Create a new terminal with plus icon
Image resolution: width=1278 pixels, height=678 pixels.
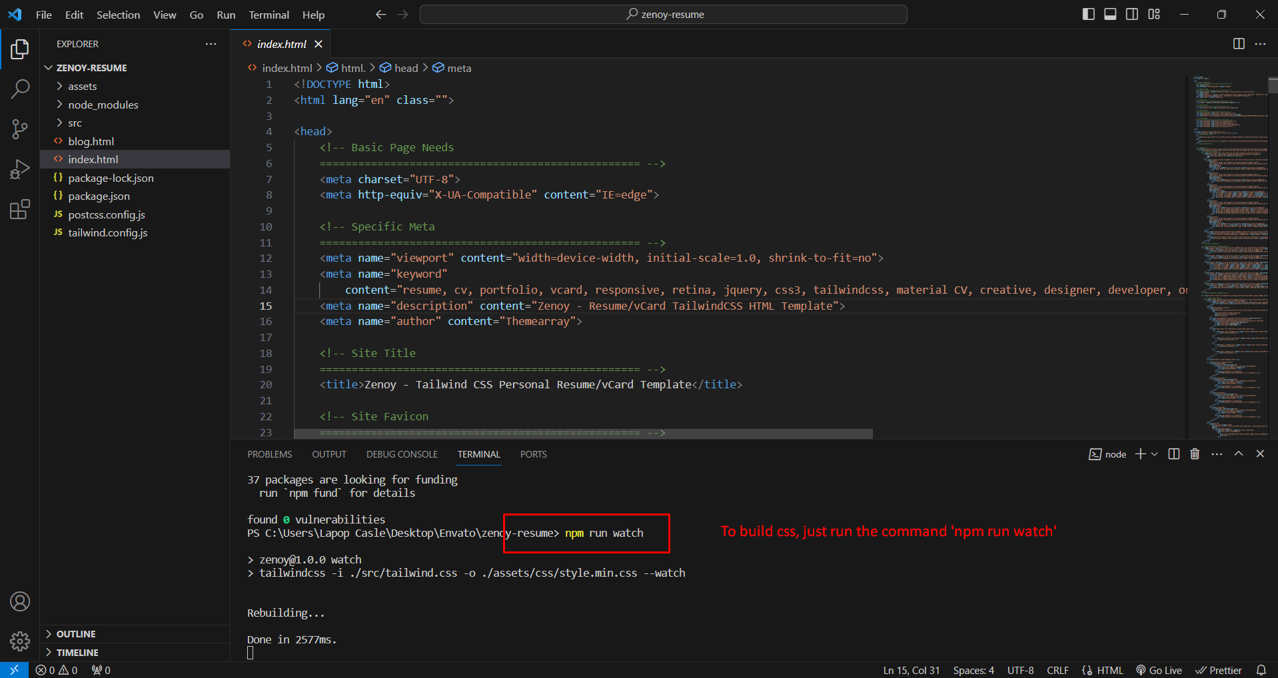click(x=1140, y=454)
